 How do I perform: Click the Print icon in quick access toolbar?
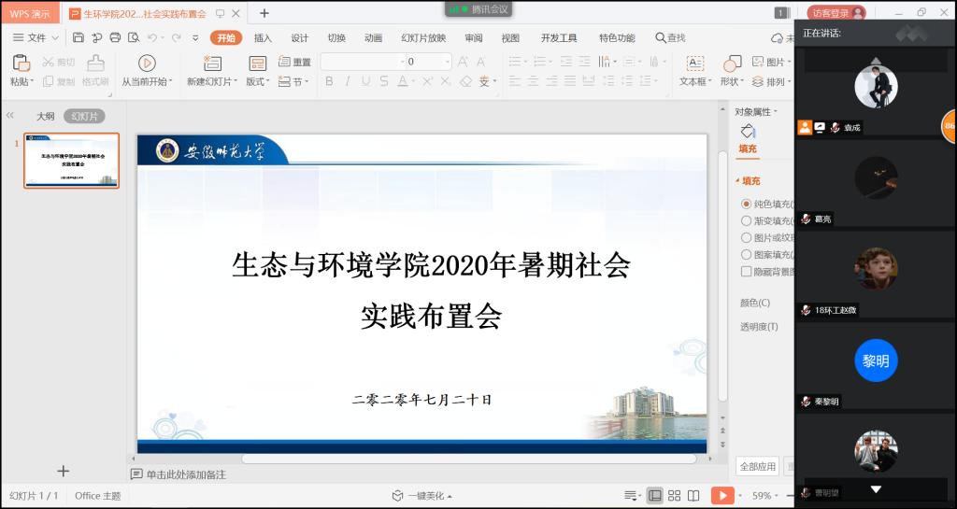115,37
